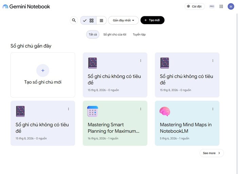
Task: Click the Tạo mới button
Action: point(152,20)
